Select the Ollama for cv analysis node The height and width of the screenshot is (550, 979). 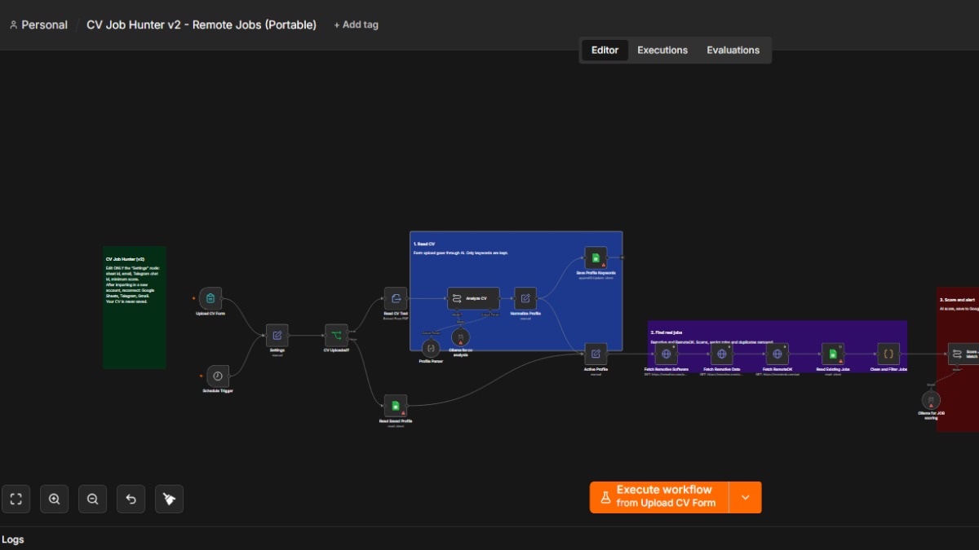(x=460, y=337)
